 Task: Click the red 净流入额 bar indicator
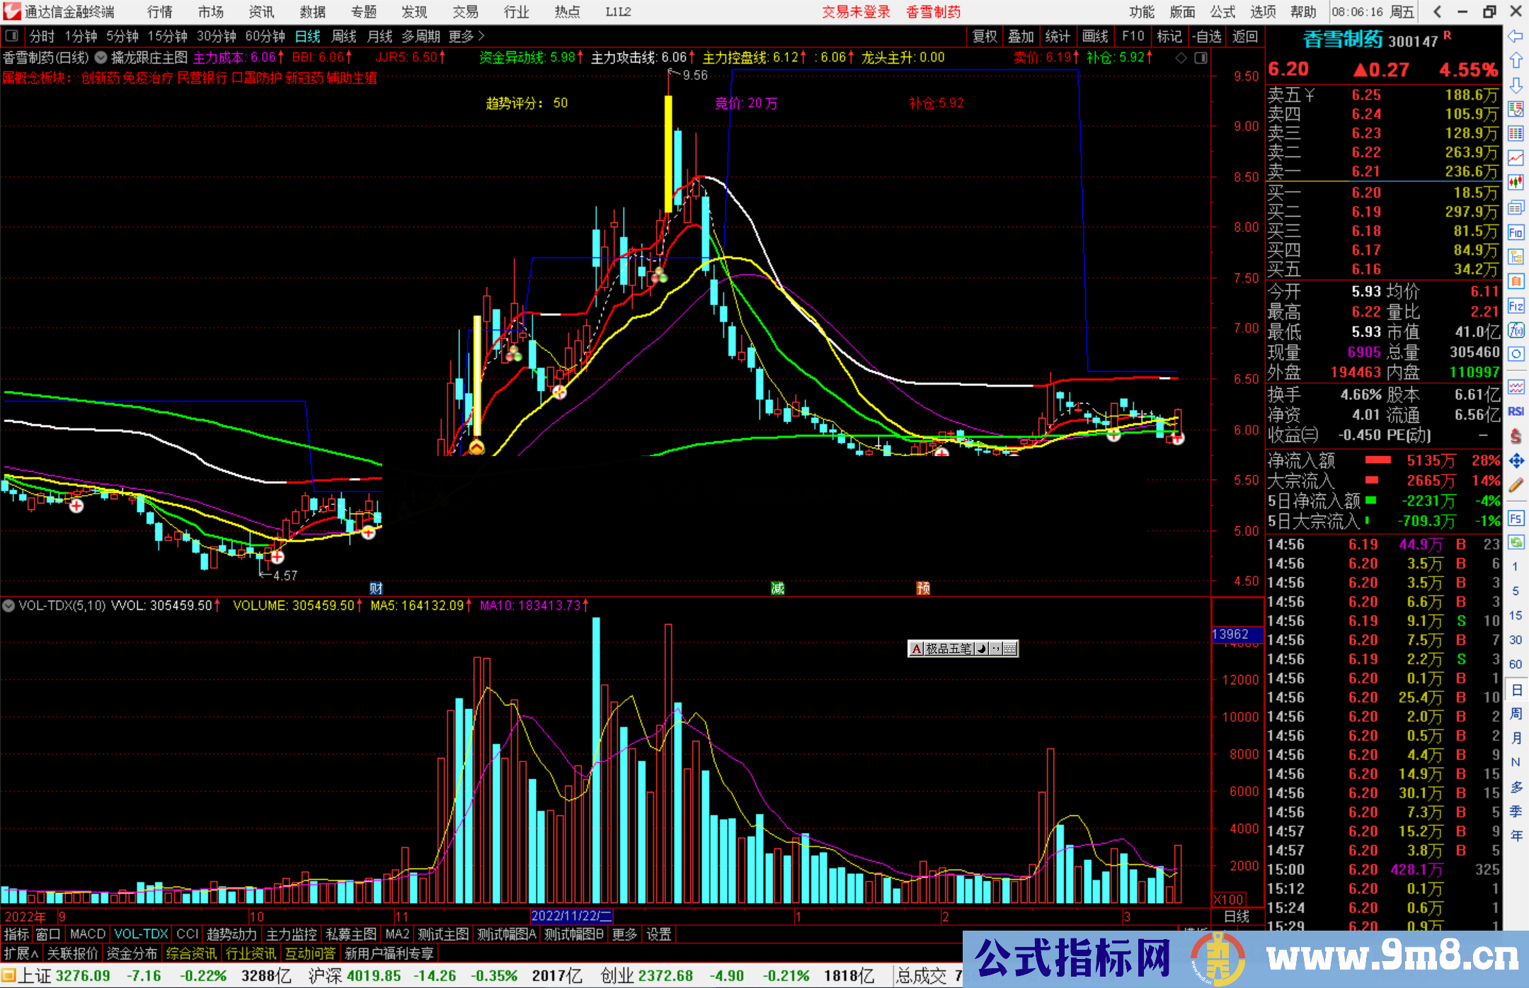1378,460
